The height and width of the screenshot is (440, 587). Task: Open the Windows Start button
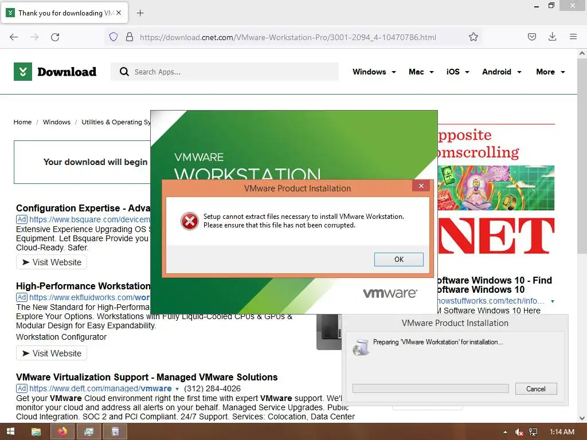10,431
